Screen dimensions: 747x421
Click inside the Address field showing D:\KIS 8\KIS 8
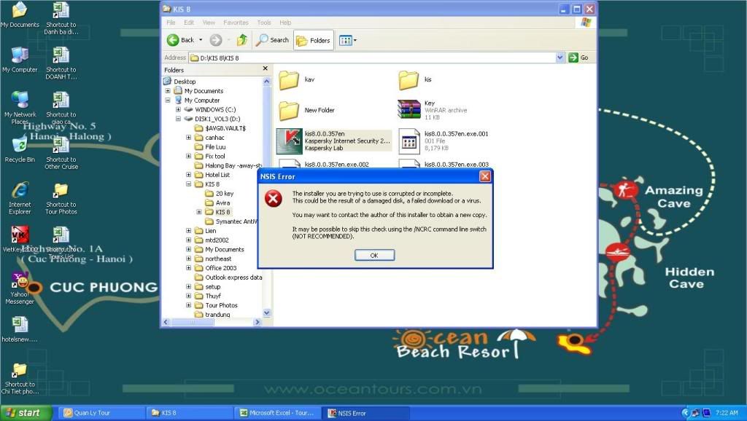click(373, 58)
